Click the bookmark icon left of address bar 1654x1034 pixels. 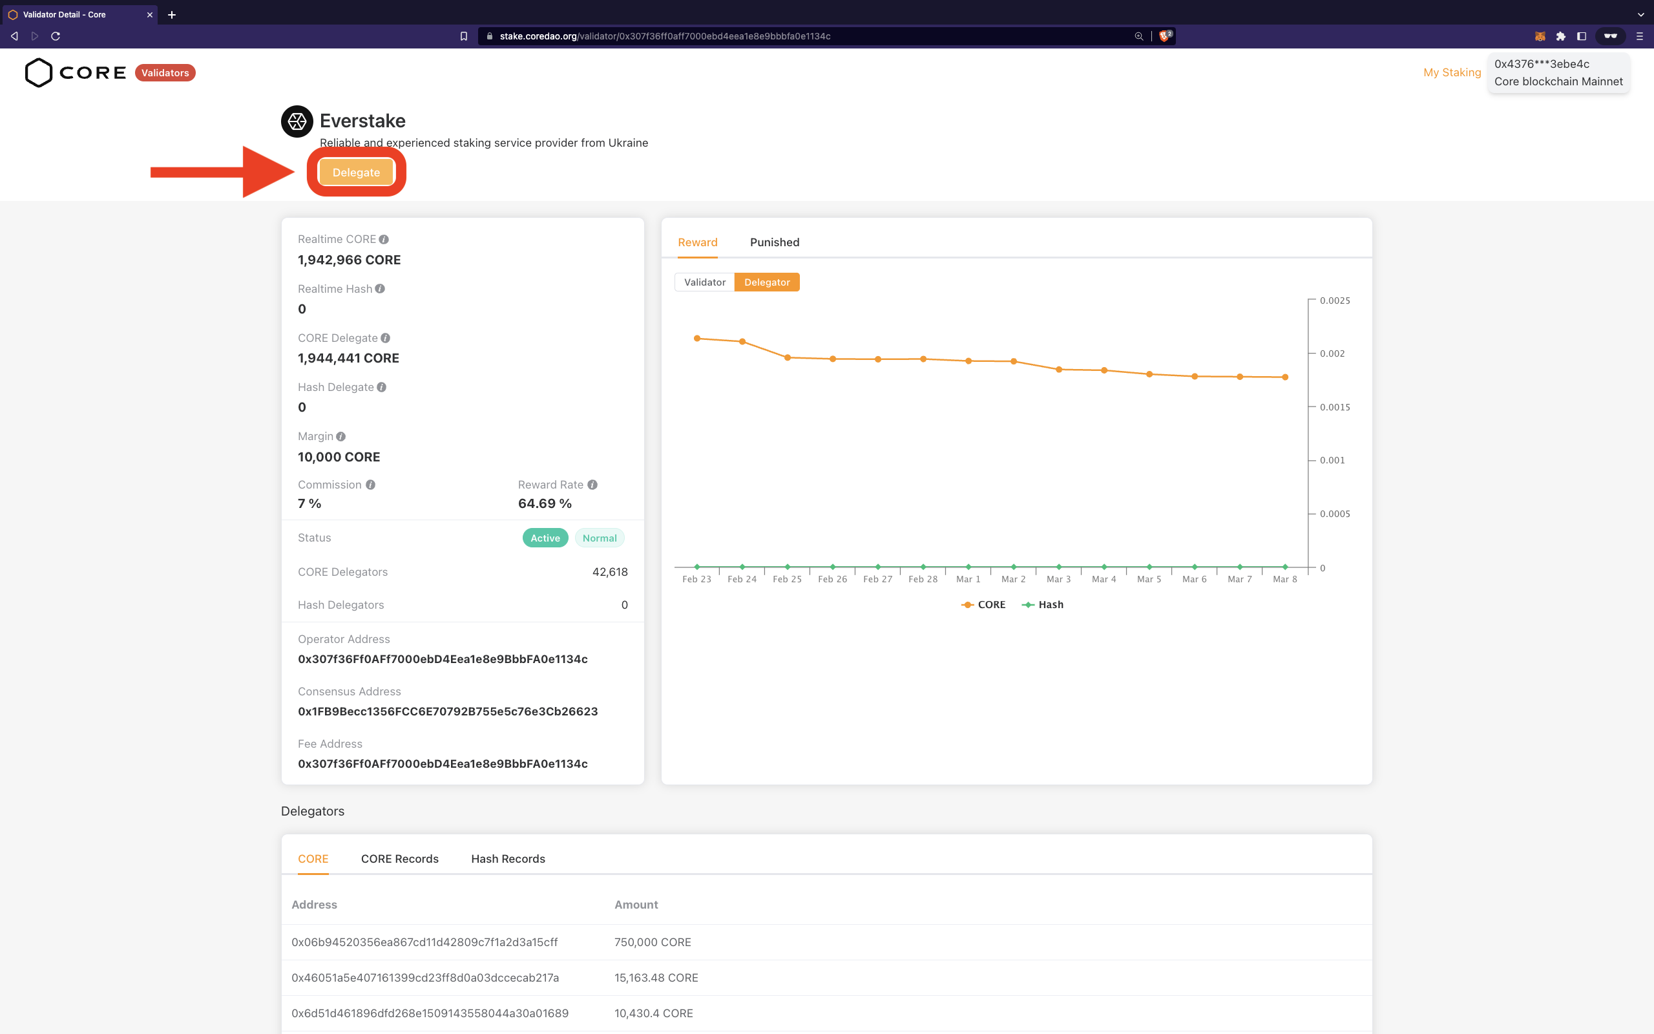[x=463, y=36]
